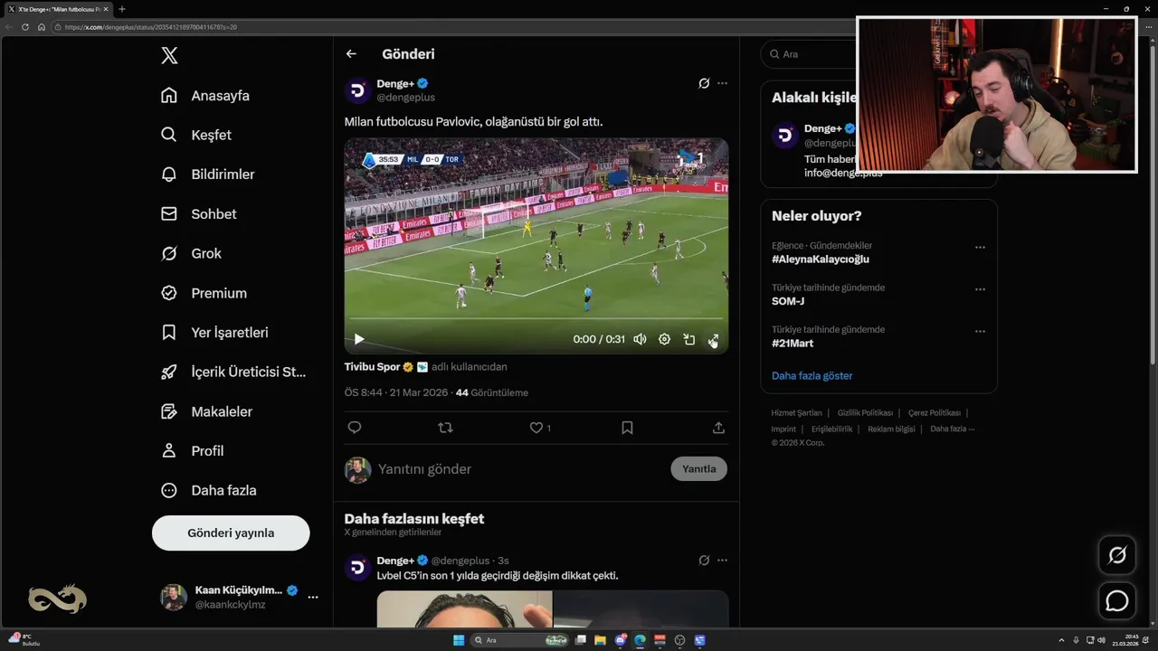Open İçerik Üreticisi Stüdyosu in the sidebar
Viewport: 1158px width, 651px height.
[x=233, y=372]
